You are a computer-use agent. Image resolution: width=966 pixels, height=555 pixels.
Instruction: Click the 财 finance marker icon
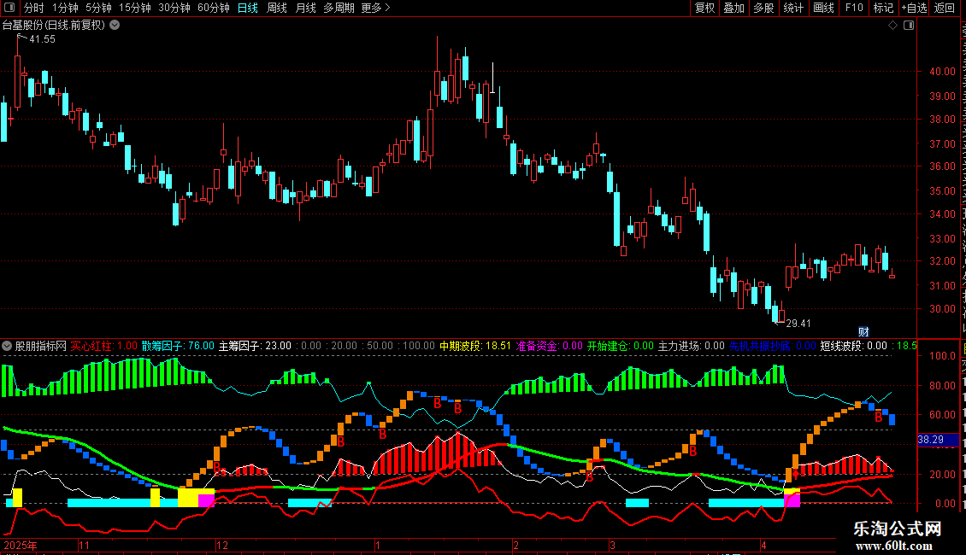pyautogui.click(x=863, y=331)
